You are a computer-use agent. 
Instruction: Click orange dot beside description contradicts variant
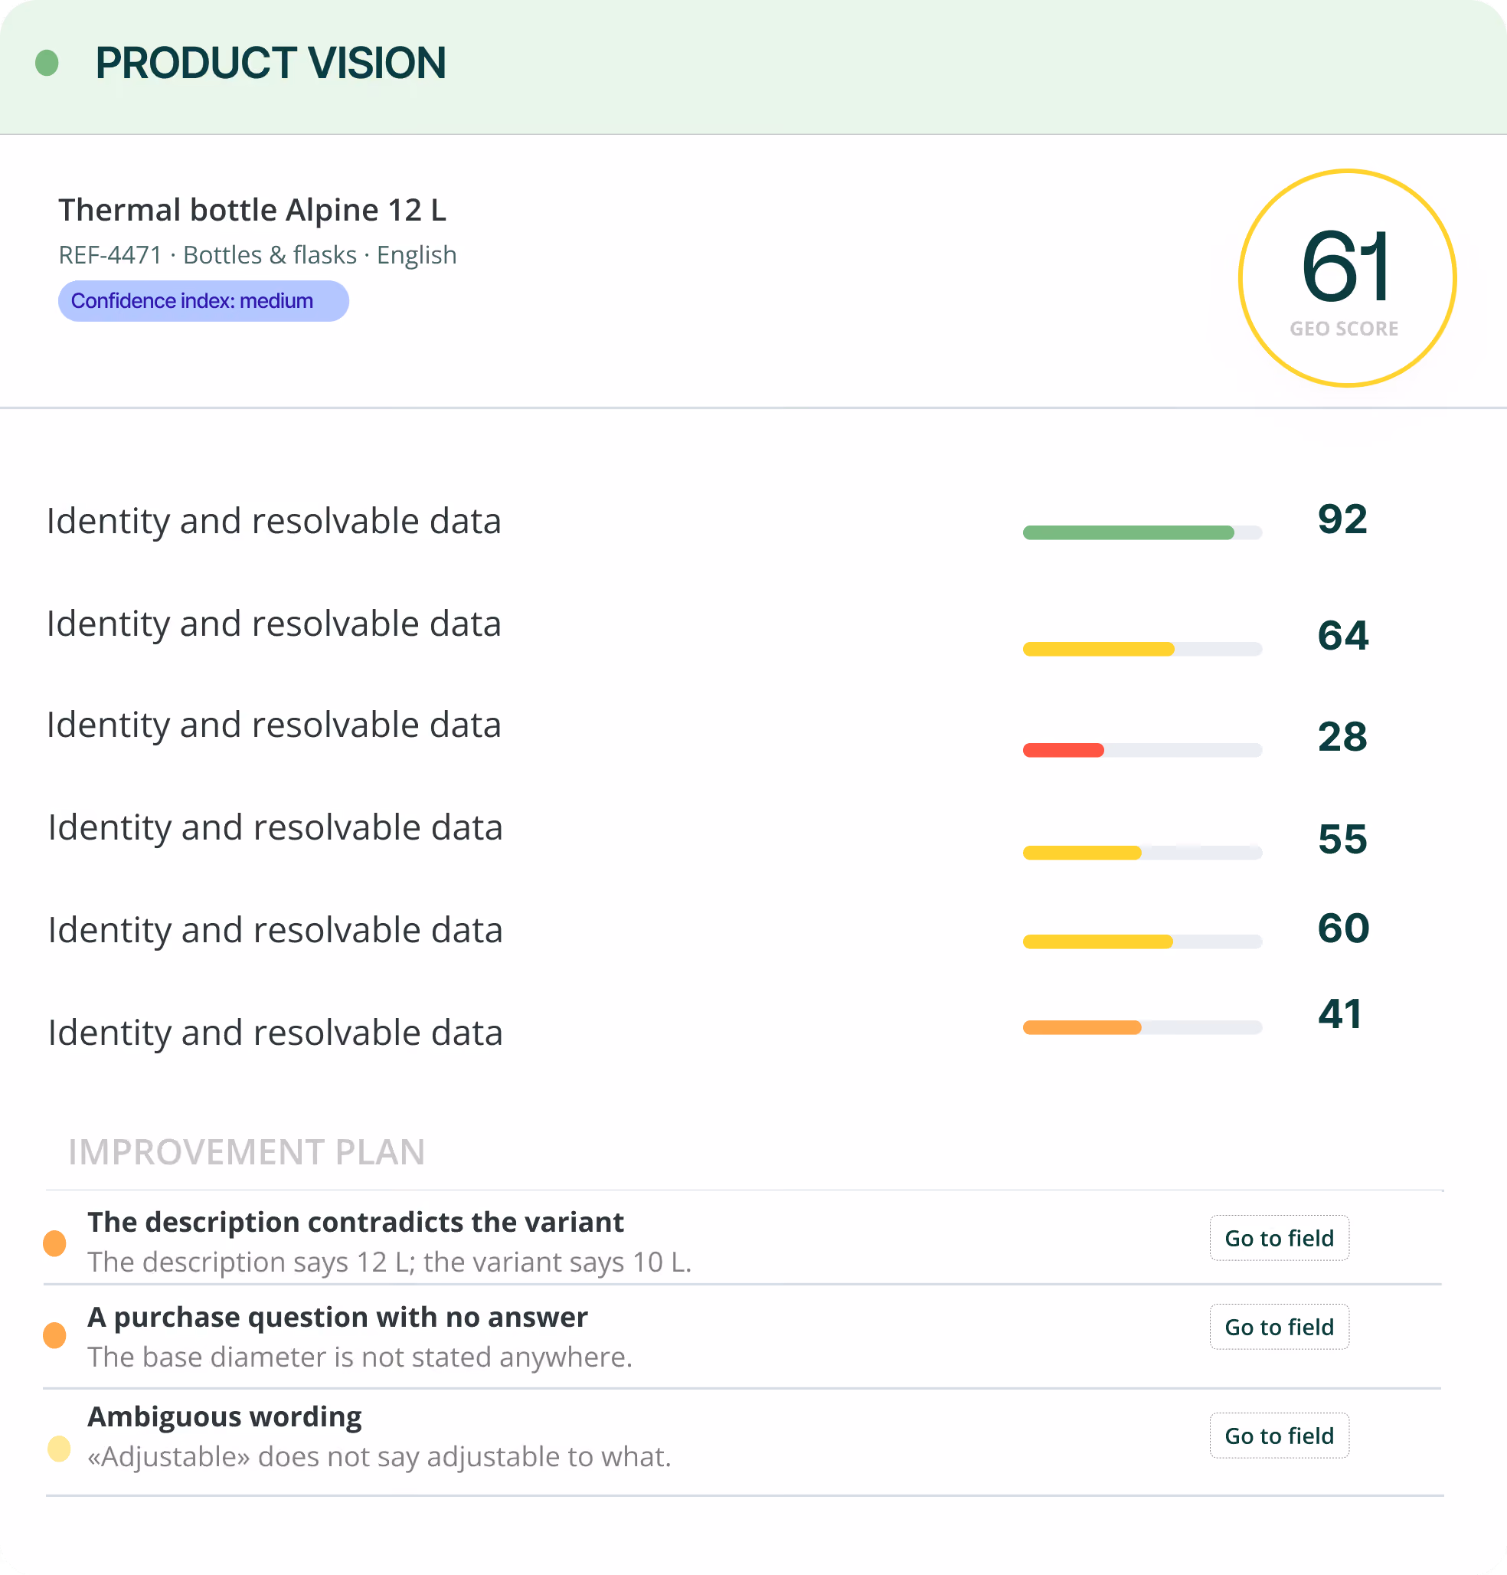pos(54,1243)
